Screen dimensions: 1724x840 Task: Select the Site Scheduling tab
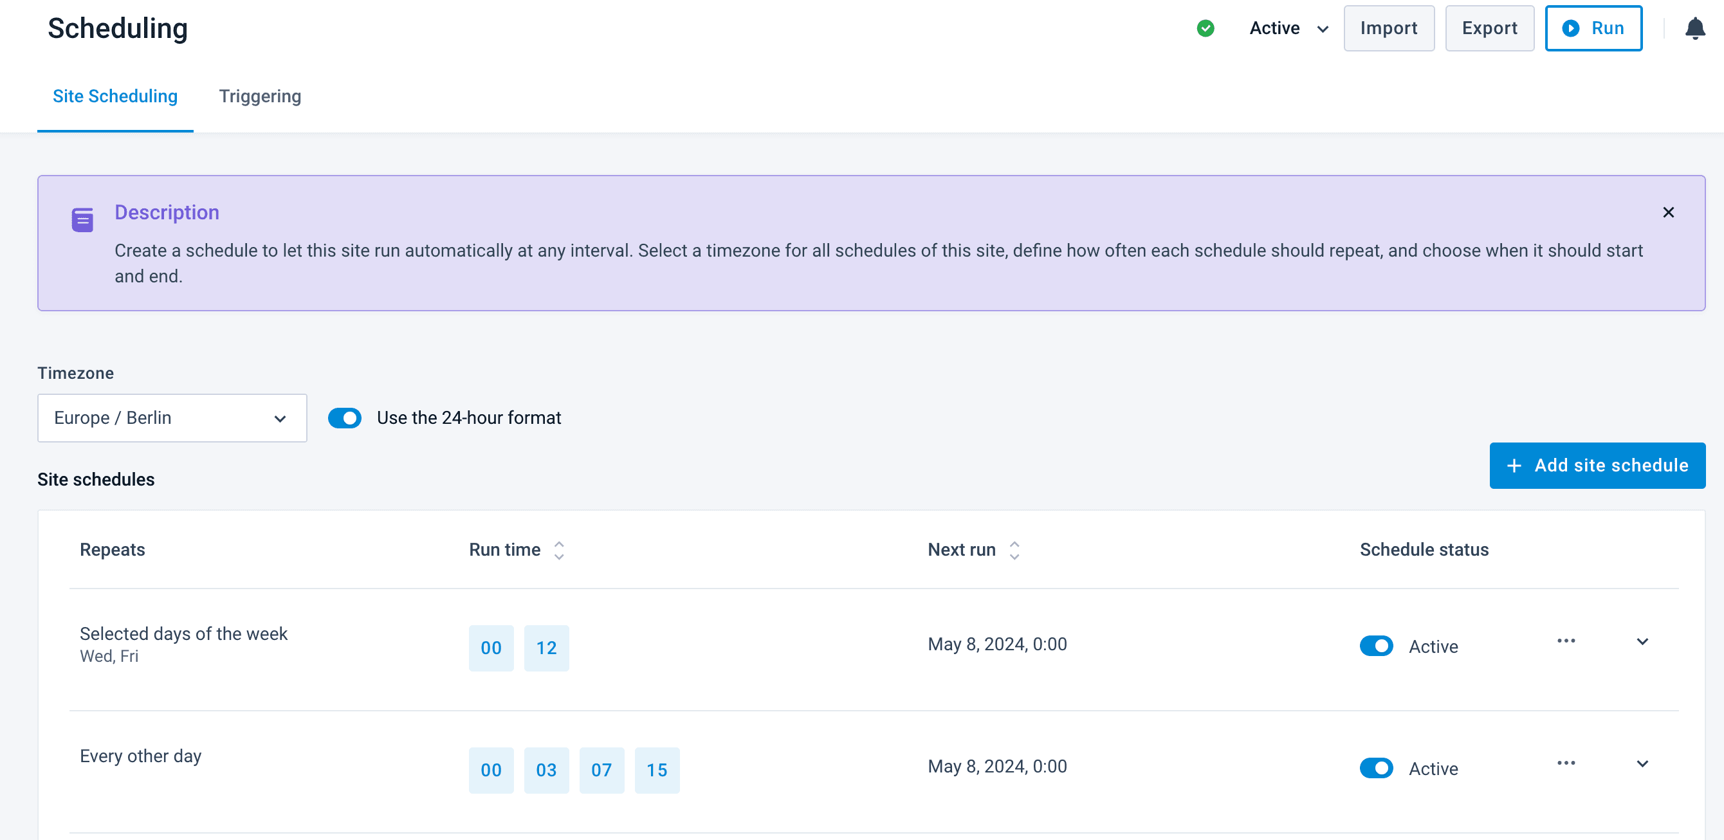(115, 96)
